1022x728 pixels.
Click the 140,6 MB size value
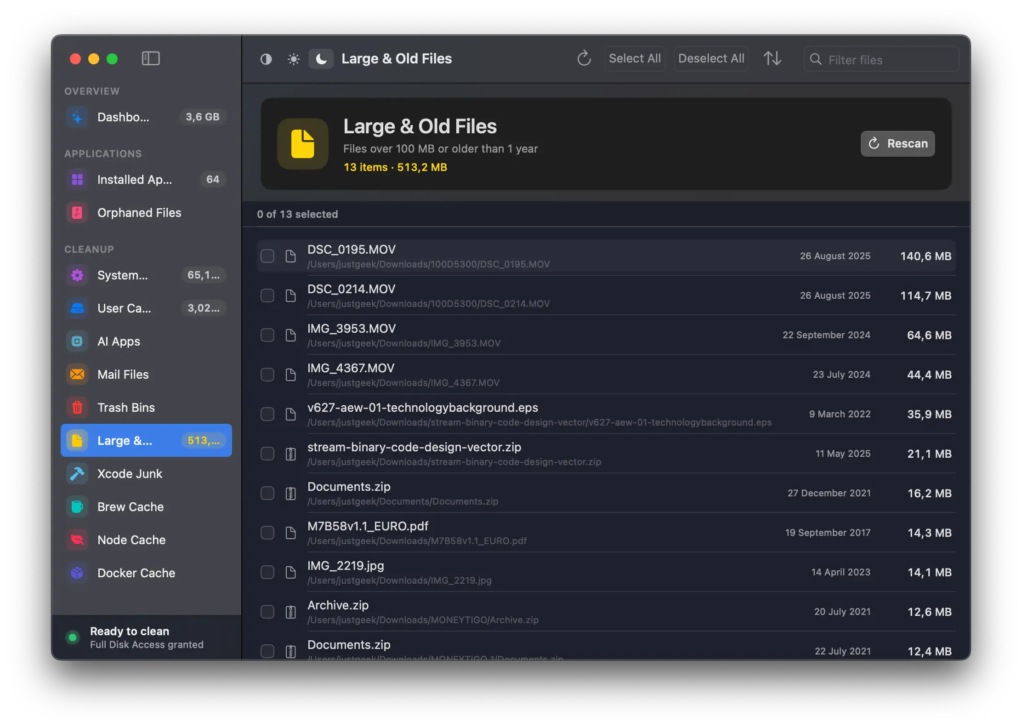click(x=925, y=256)
